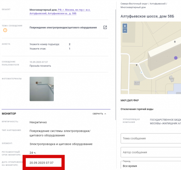Click building label 3 ст1 on map
This screenshot has width=181, height=170.
[x=137, y=83]
